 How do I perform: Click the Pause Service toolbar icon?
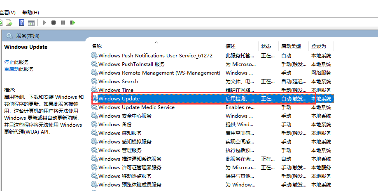(x=63, y=23)
